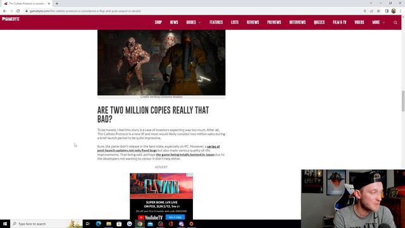Open Chrome three-dot menu
Screen dimensions: 405x228
point(401,11)
